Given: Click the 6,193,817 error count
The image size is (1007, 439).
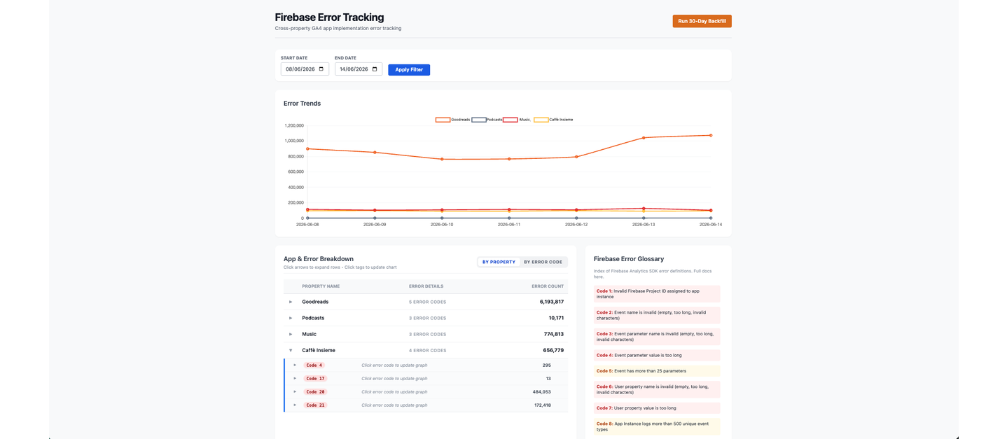Looking at the screenshot, I should pyautogui.click(x=552, y=302).
